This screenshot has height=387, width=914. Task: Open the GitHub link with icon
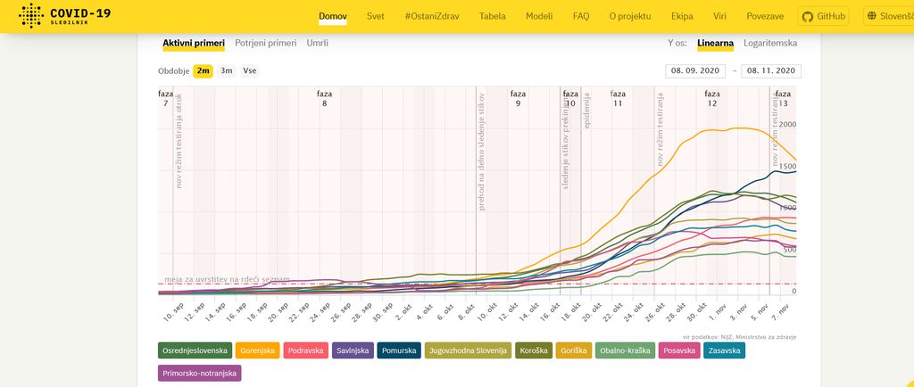point(823,16)
